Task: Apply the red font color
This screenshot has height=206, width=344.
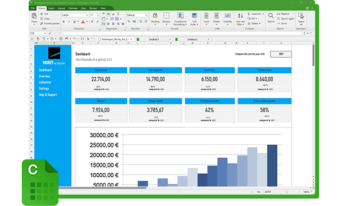Action: (x=83, y=22)
